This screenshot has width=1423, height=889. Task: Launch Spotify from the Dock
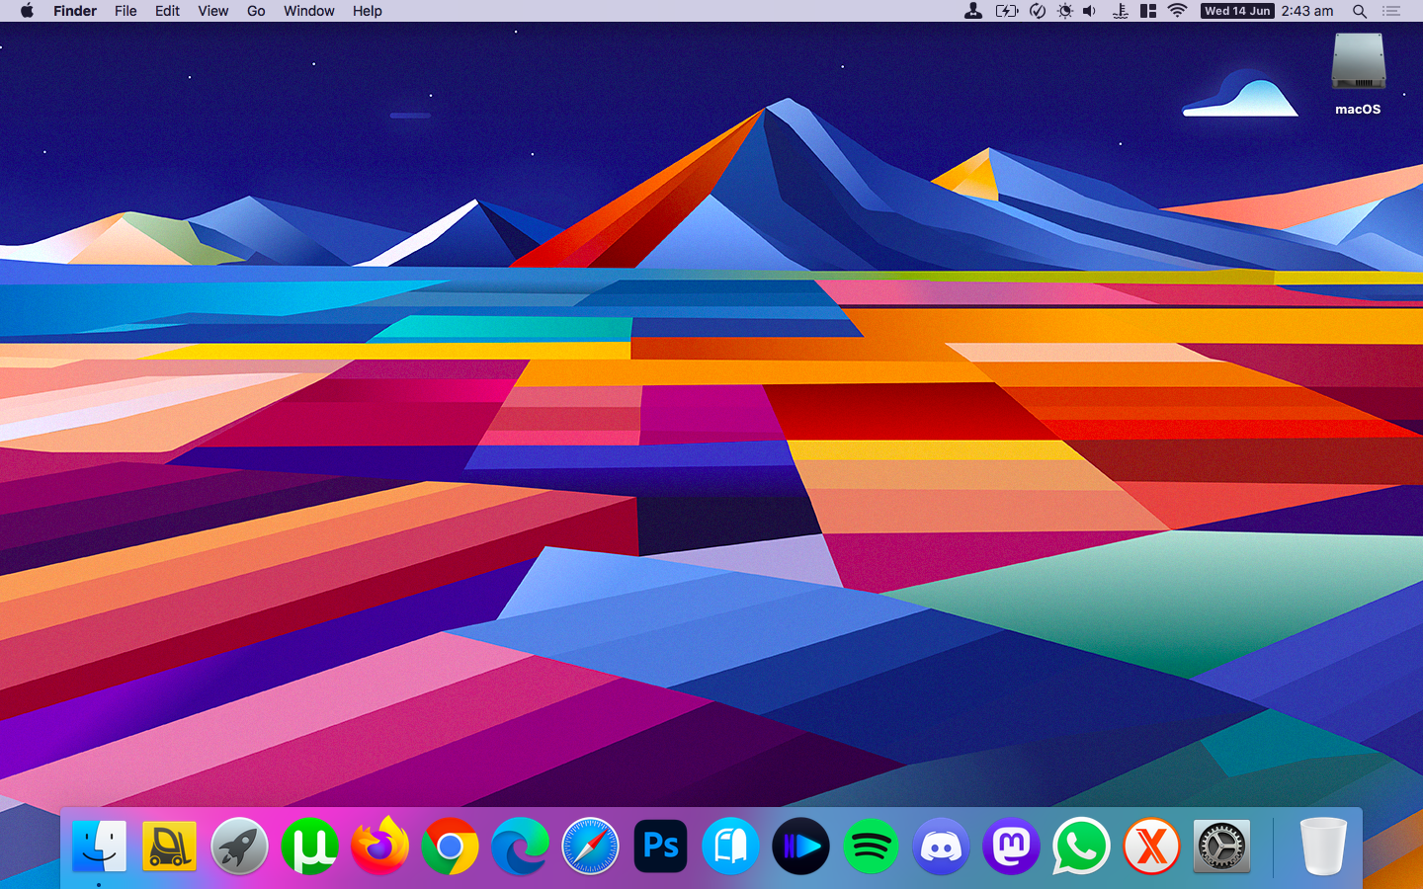tap(871, 847)
